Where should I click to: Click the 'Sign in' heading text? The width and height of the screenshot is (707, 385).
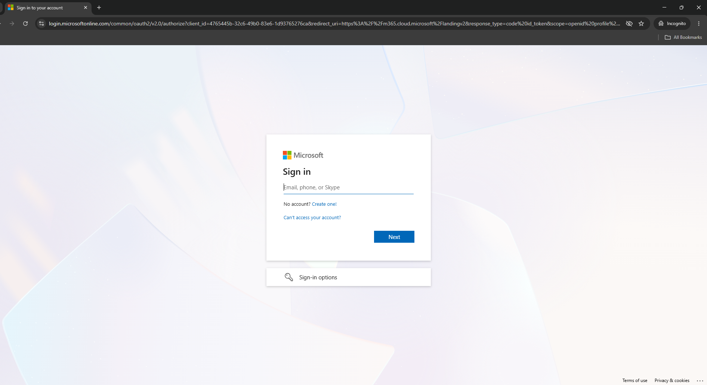pos(297,172)
